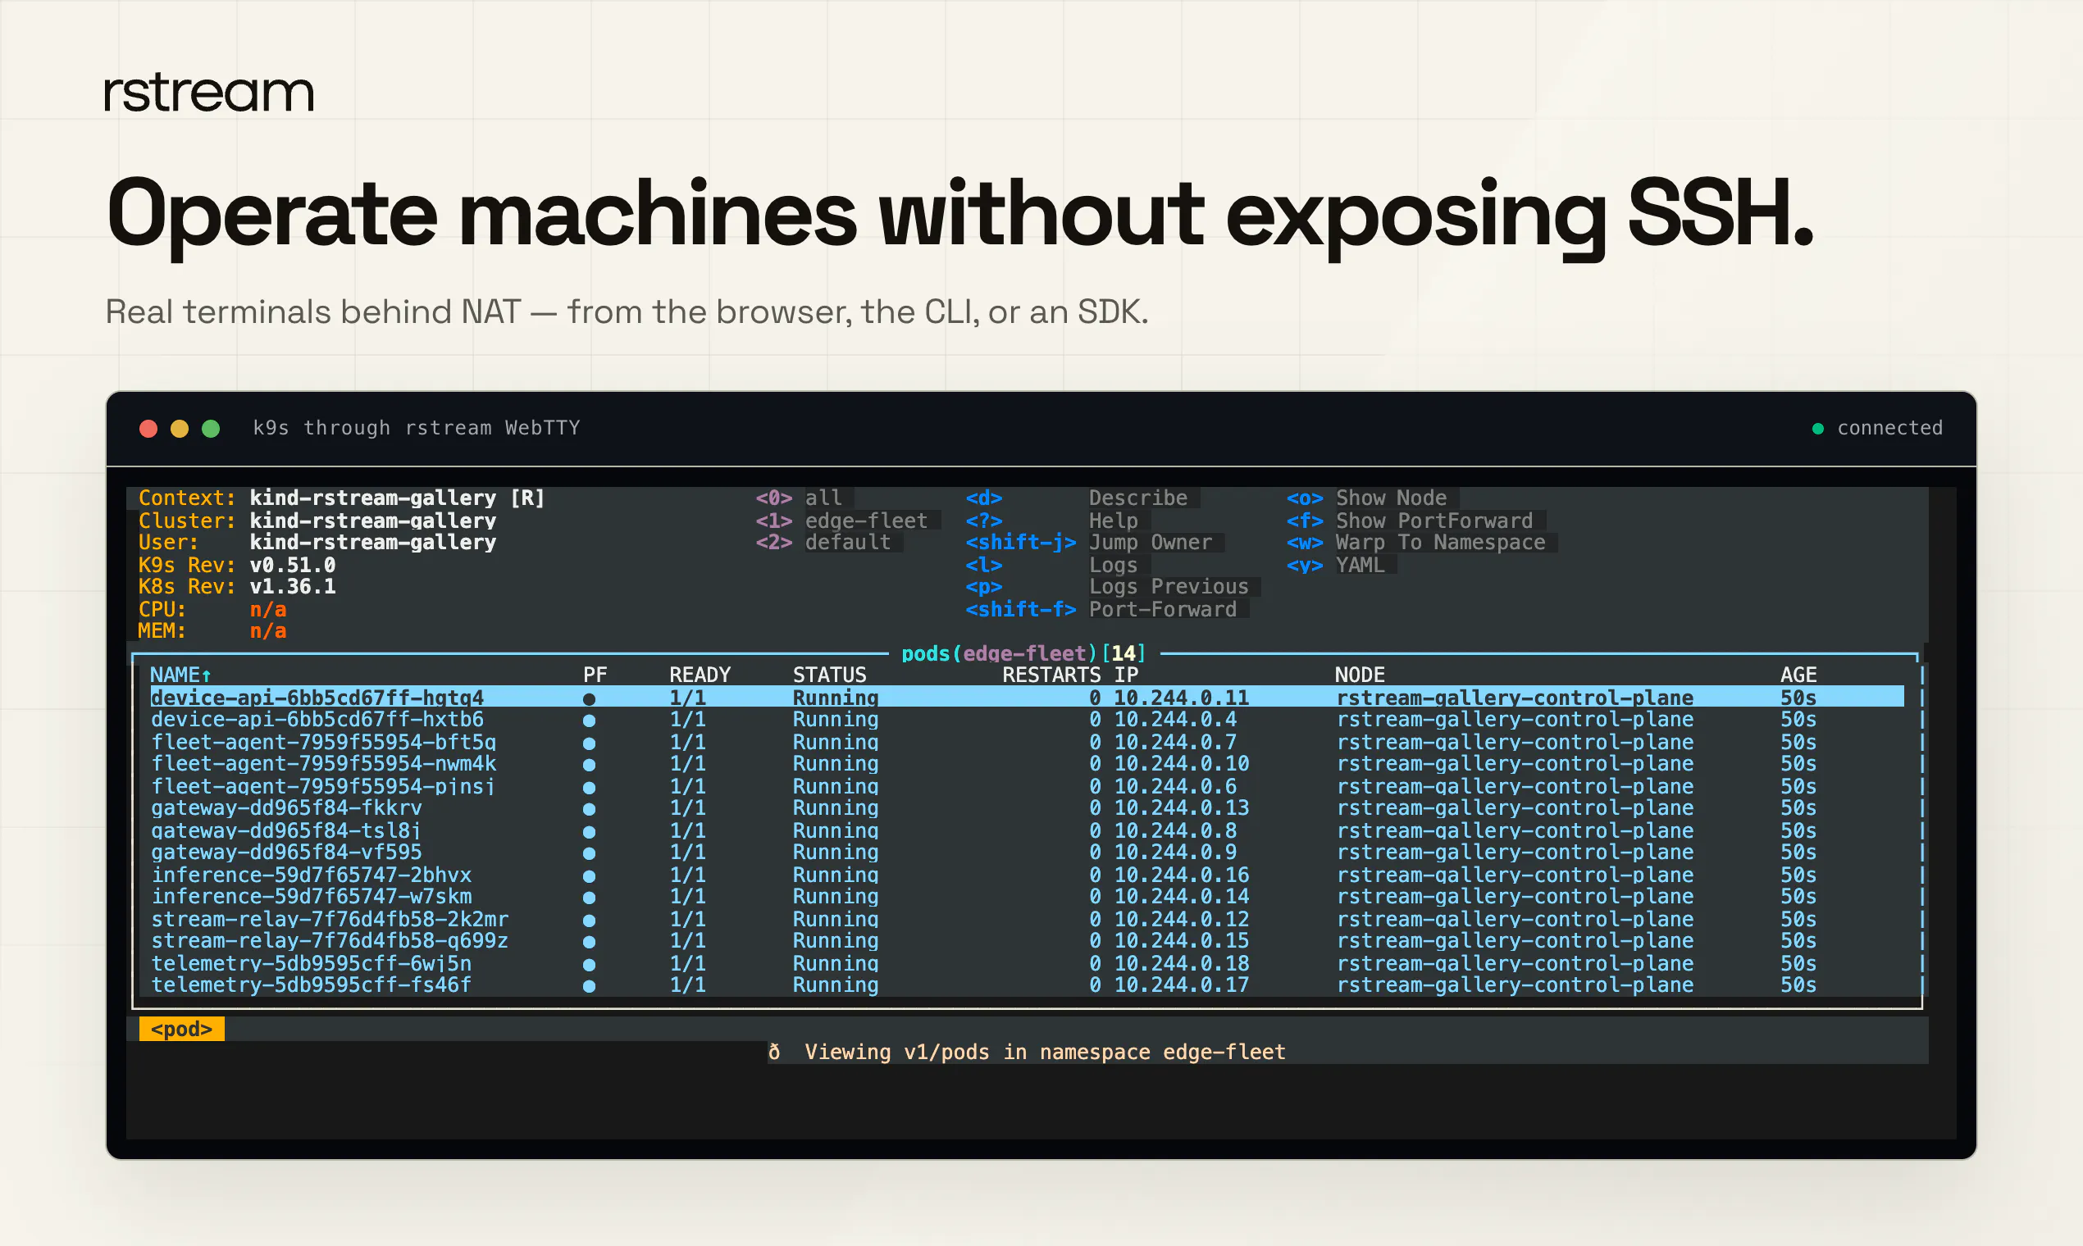Image resolution: width=2083 pixels, height=1246 pixels.
Task: Select pod fleet-agent-7959f55954-pjnsj
Action: [x=1027, y=787]
